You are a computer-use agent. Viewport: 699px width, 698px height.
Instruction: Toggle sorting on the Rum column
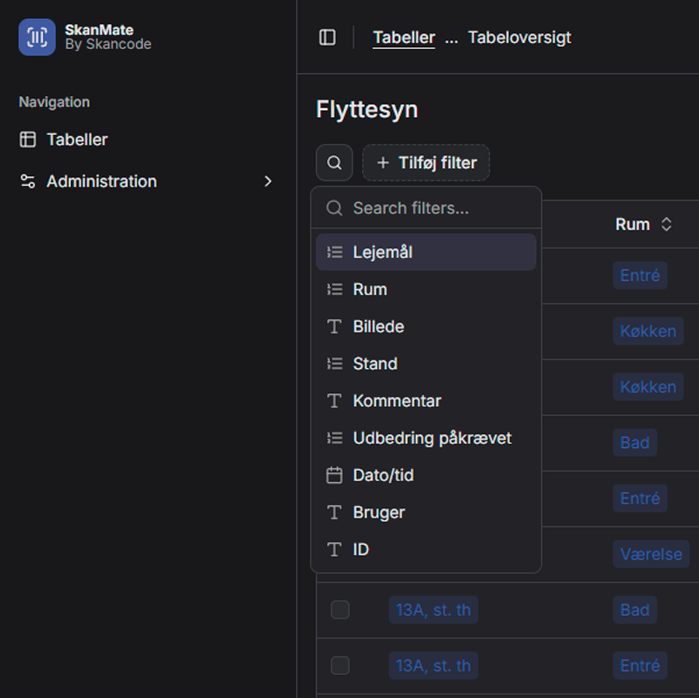(666, 224)
